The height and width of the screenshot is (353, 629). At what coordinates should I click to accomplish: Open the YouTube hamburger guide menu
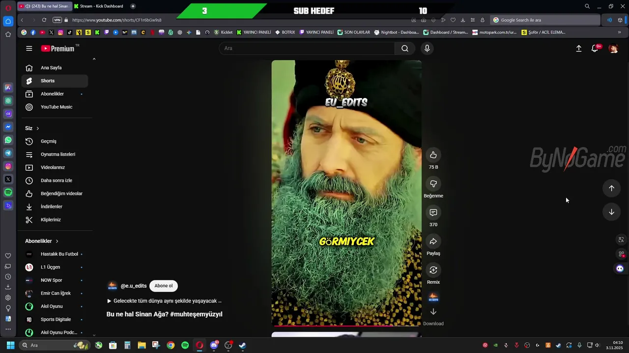(x=29, y=49)
